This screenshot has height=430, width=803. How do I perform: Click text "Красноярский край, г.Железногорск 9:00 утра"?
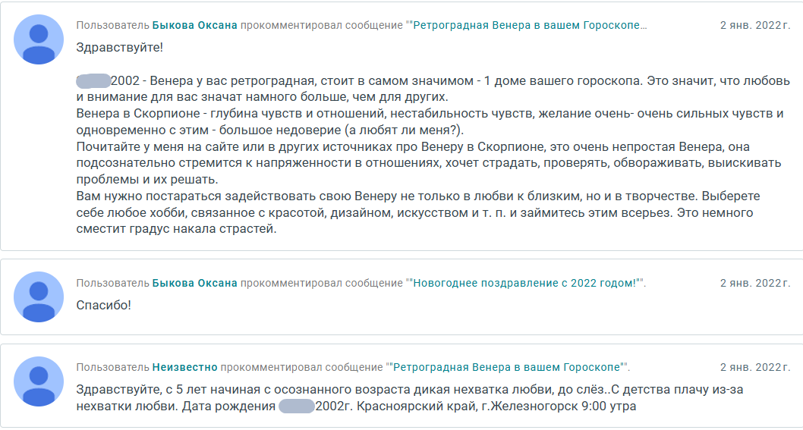496,406
